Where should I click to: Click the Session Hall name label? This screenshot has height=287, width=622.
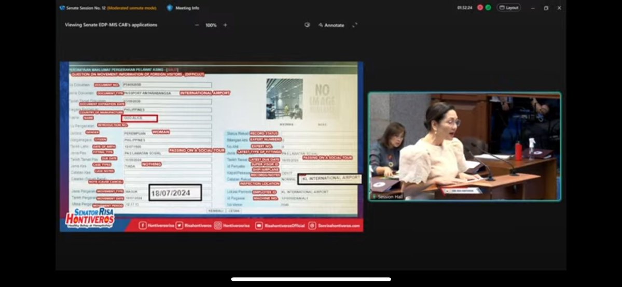coord(390,197)
